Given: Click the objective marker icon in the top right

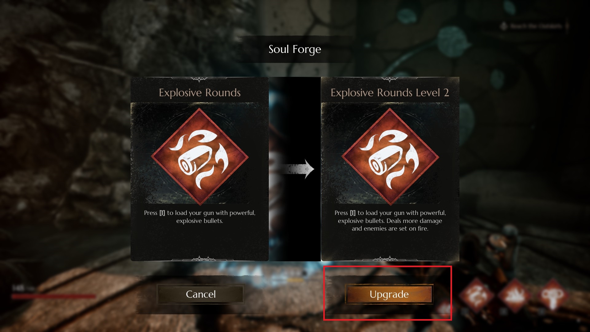Looking at the screenshot, I should (x=504, y=26).
